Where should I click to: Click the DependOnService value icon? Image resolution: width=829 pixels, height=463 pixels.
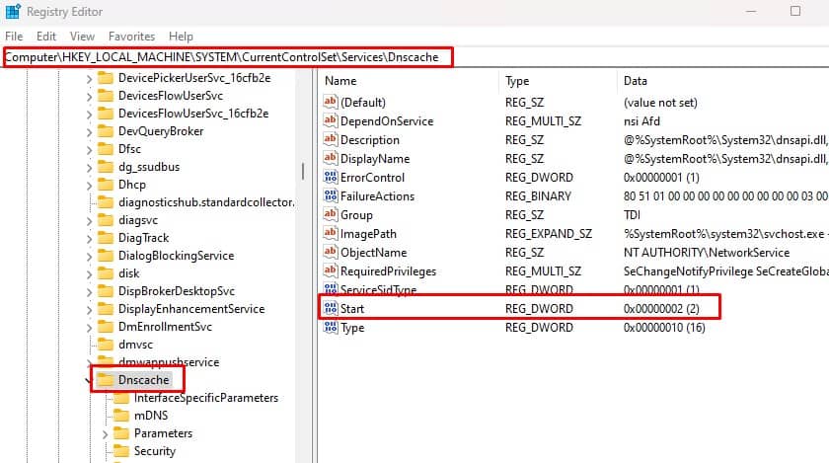click(x=331, y=120)
